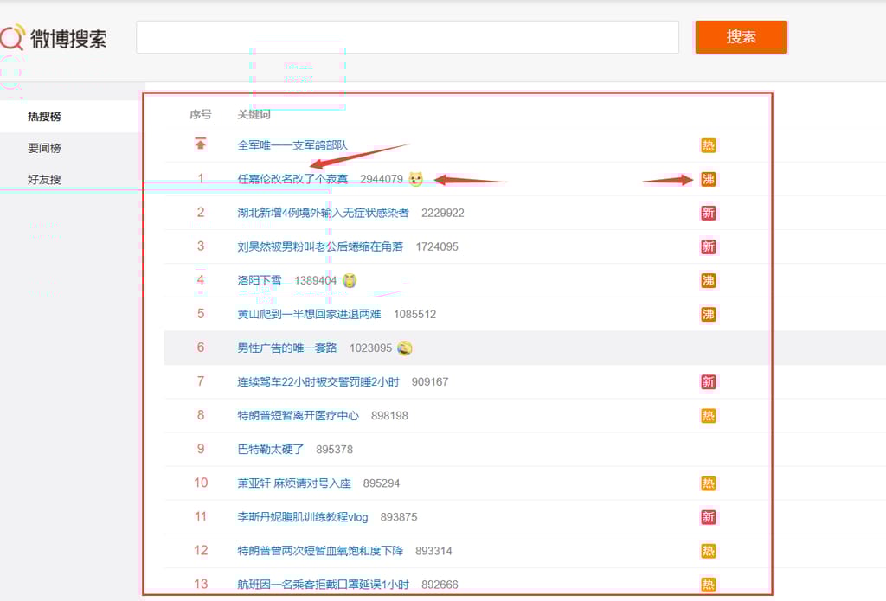Viewport: 886px width, 601px height.
Task: Click the laughing emoji beside 1023095
Action: coord(405,348)
